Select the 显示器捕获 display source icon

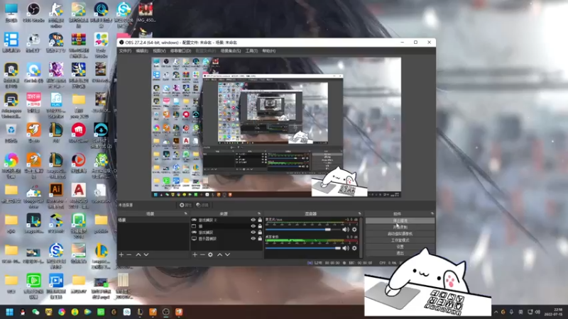click(194, 239)
